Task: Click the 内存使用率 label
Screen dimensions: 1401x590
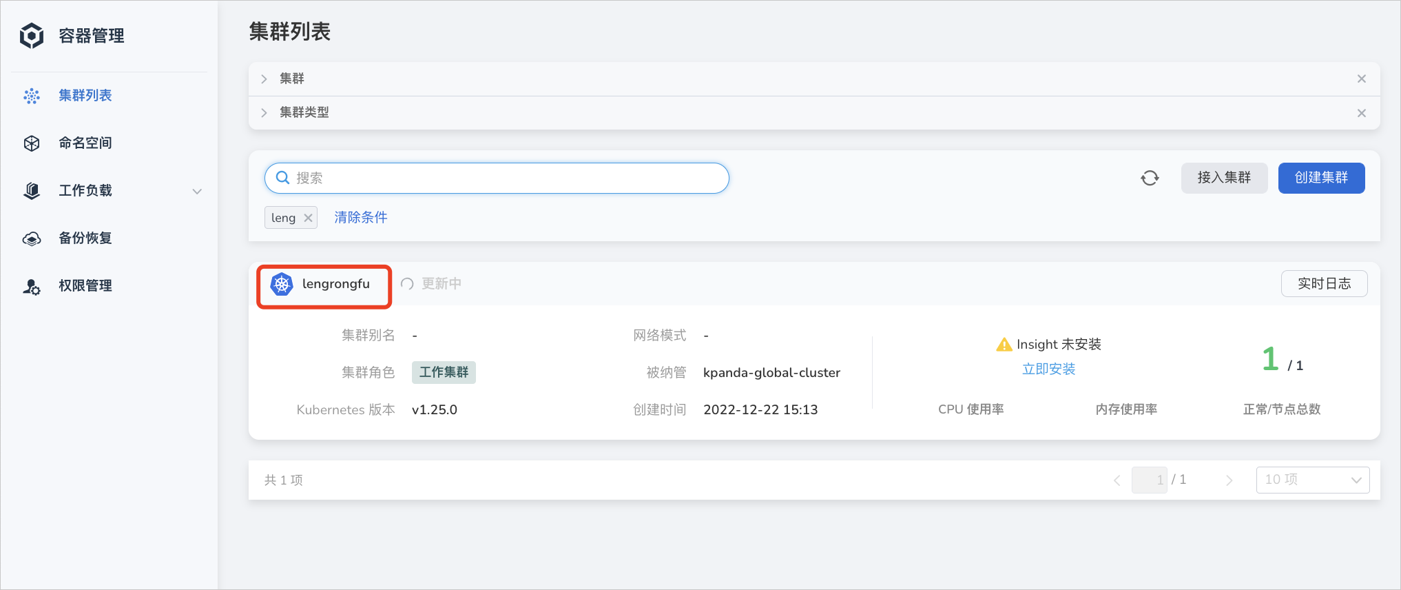Action: click(x=1127, y=409)
